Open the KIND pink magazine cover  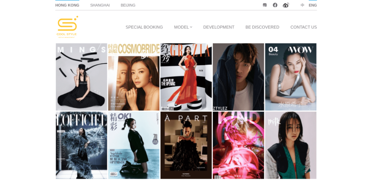pyautogui.click(x=238, y=145)
